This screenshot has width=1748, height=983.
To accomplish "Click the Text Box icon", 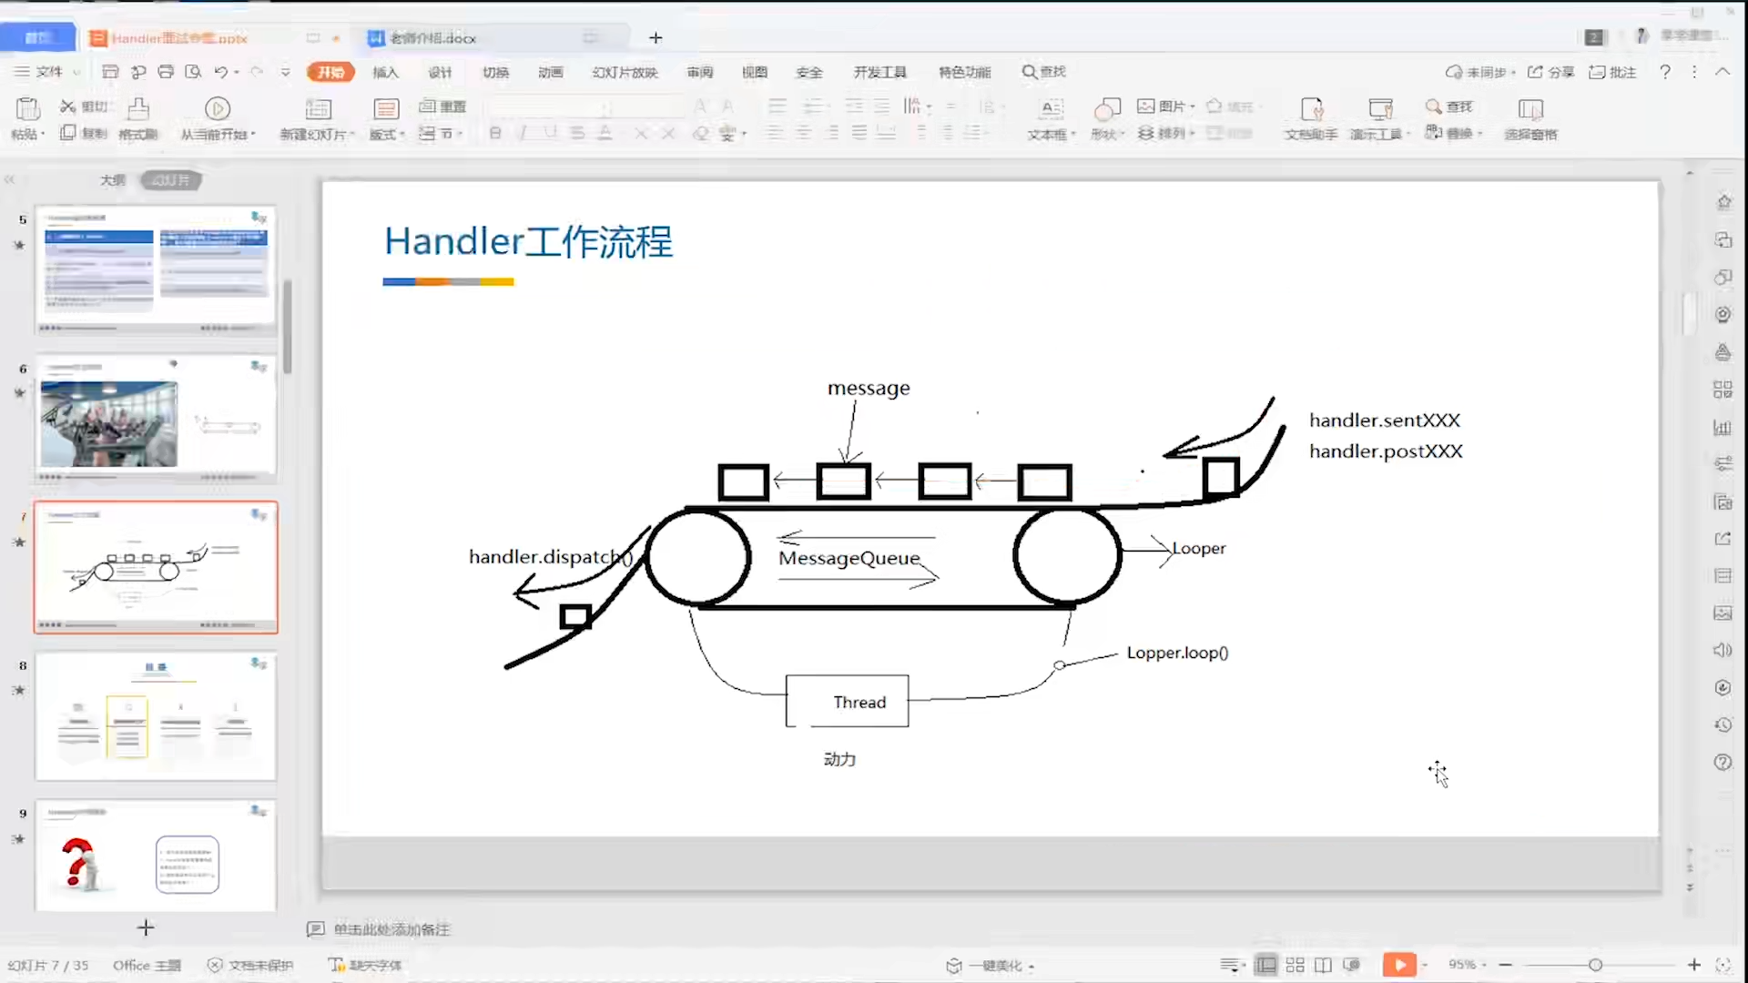I will tap(1052, 109).
